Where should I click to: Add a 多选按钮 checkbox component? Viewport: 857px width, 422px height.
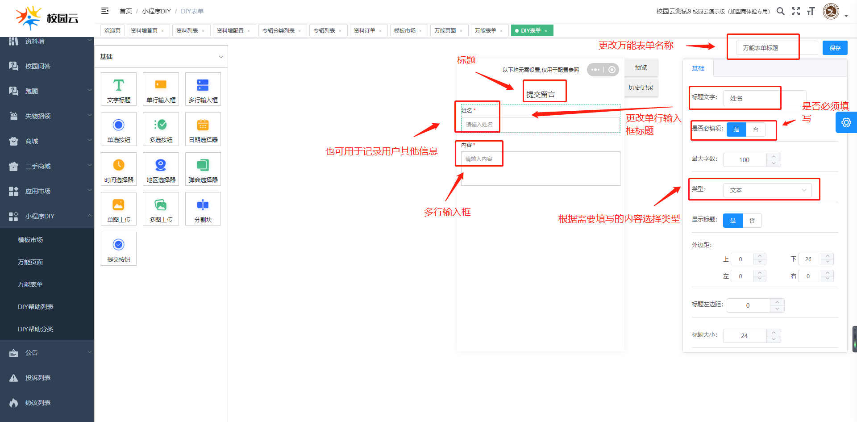coord(161,129)
